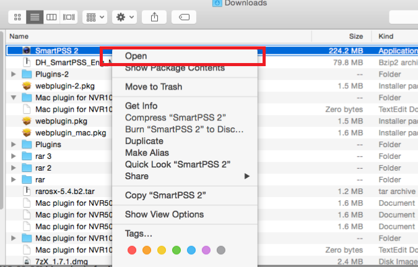Click the vertical scrollbar on left edge
The image size is (418, 267).
[1, 120]
